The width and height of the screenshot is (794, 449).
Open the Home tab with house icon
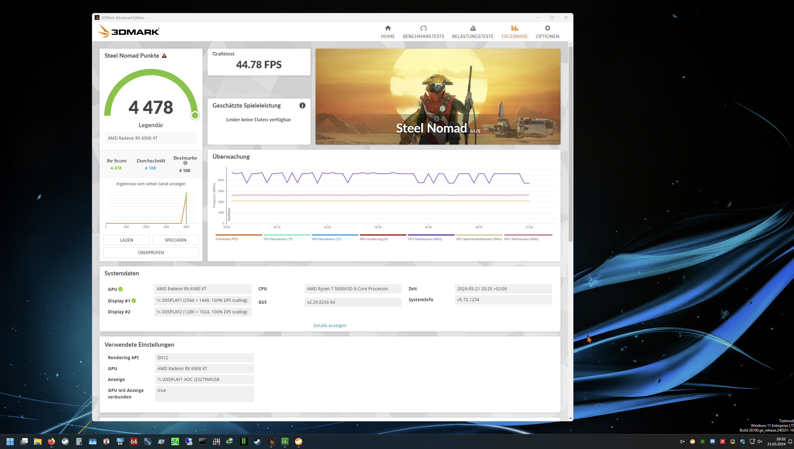click(x=388, y=32)
